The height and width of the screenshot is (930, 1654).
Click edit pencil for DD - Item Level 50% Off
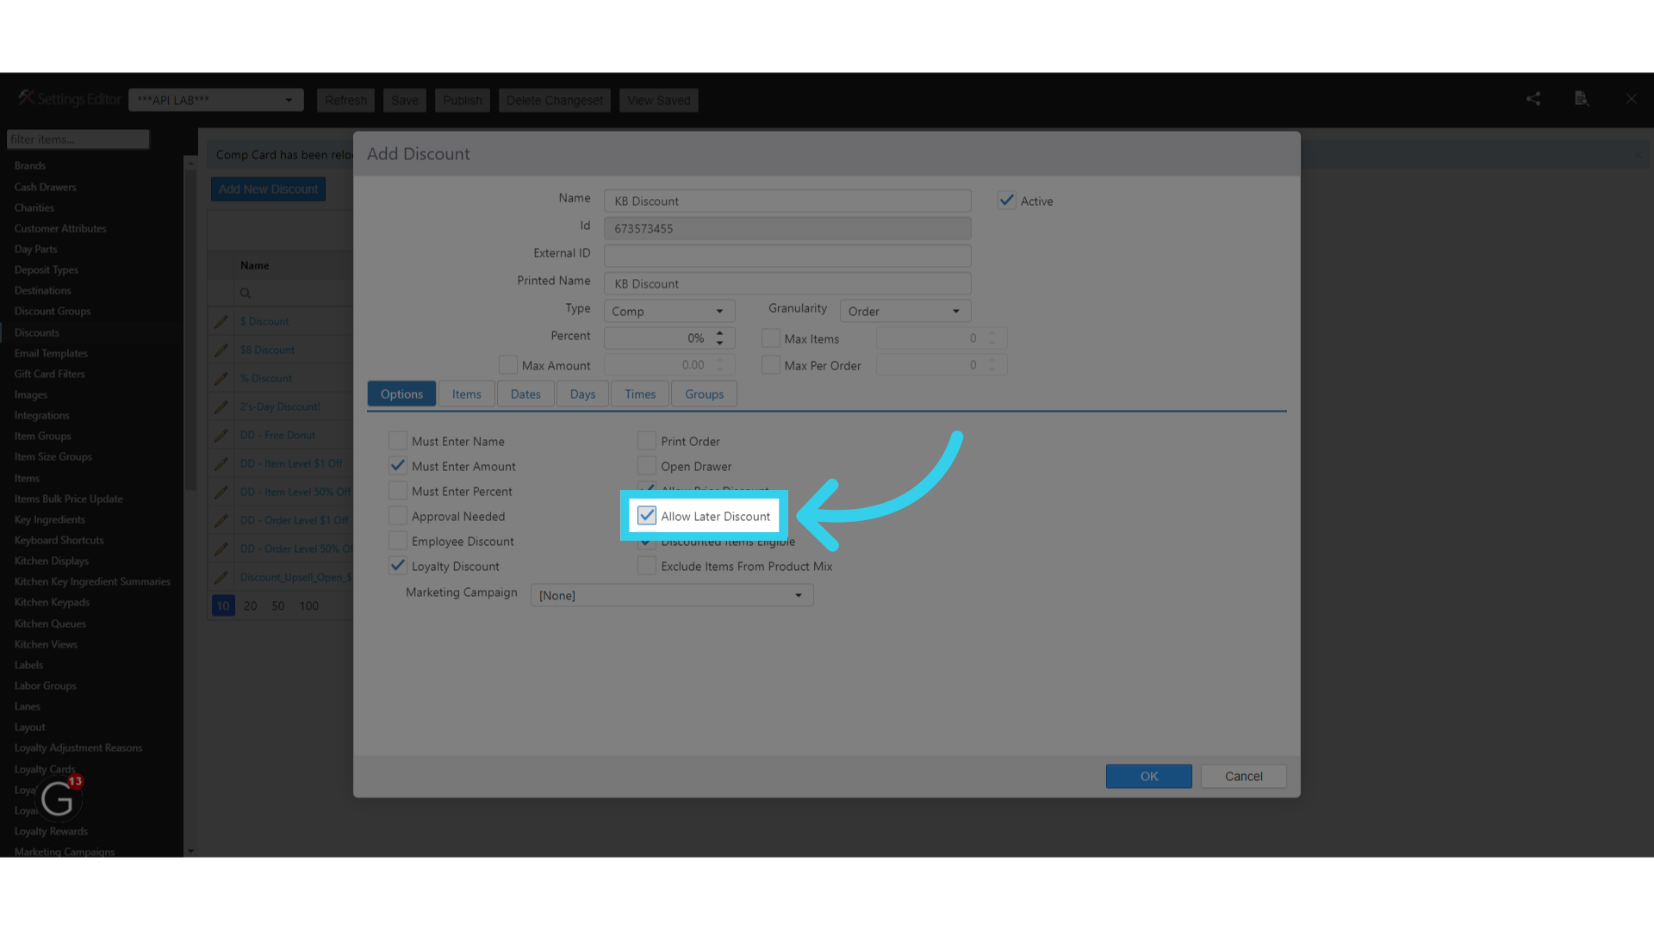point(221,492)
